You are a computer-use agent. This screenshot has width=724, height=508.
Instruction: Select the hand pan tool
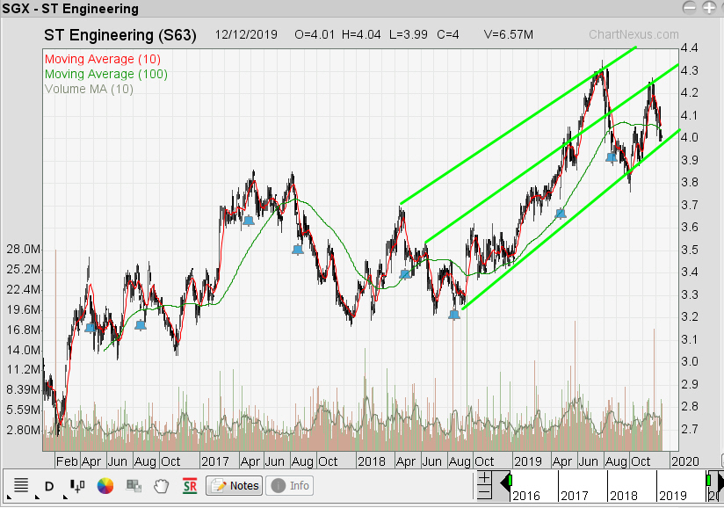[x=162, y=486]
